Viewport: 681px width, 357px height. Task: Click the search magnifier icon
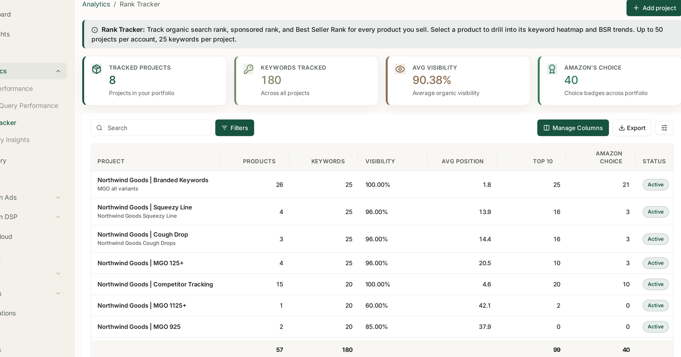99,128
